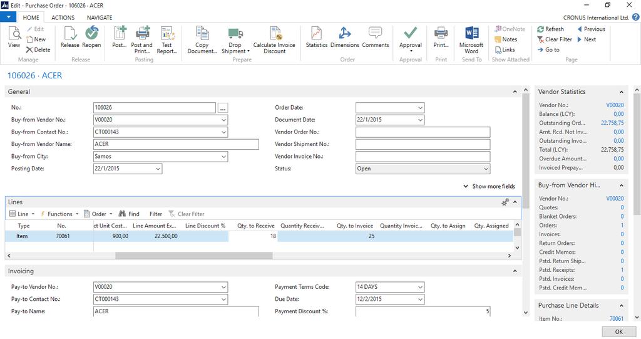Collapse the Invoicing section
641x339 pixels.
click(x=515, y=271)
